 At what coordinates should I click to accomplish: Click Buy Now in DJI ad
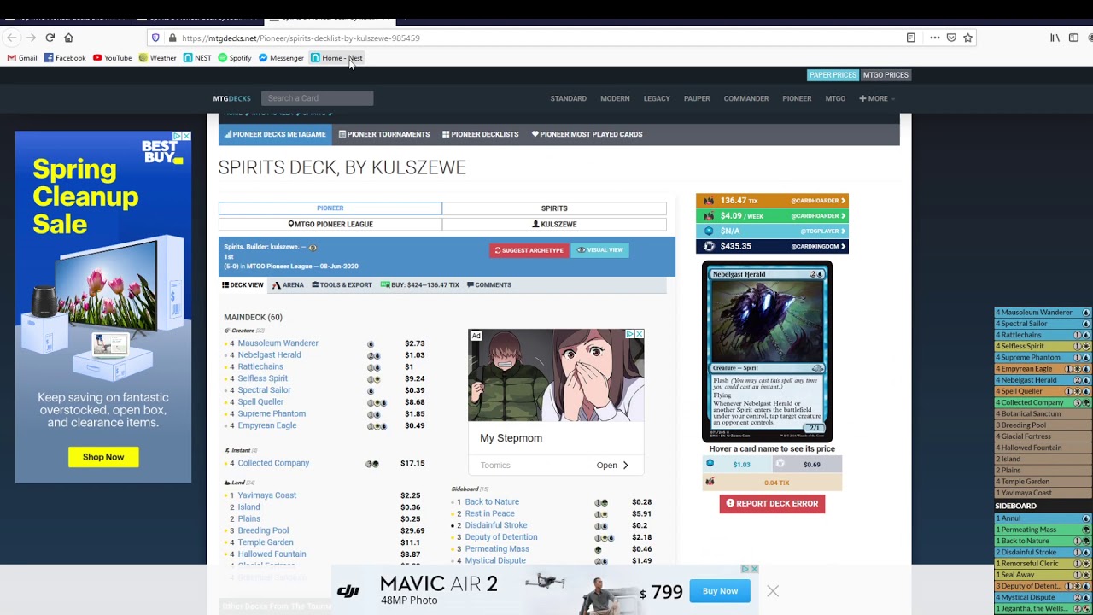tap(720, 591)
